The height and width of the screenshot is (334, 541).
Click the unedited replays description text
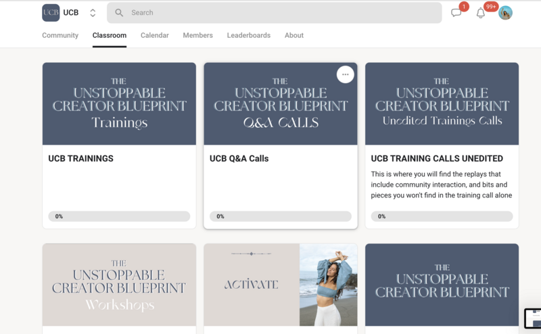[442, 185]
